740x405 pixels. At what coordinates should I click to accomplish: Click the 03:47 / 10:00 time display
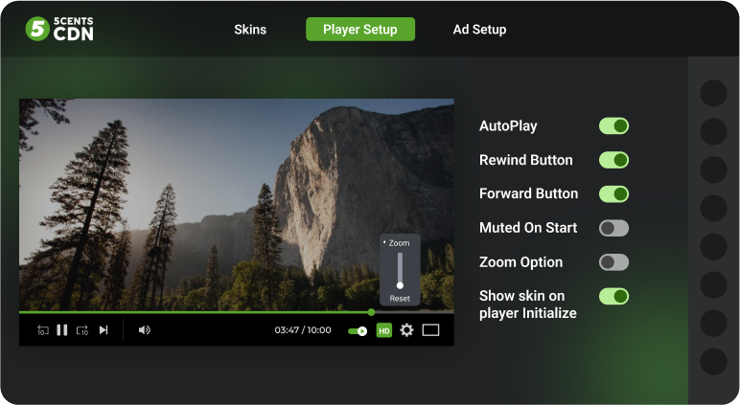pyautogui.click(x=303, y=330)
